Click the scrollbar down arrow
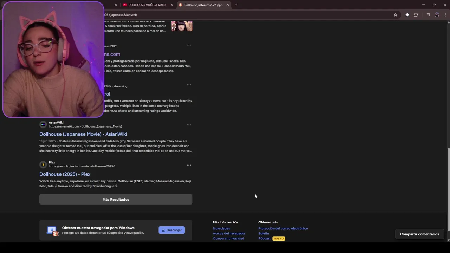 pos(448,240)
